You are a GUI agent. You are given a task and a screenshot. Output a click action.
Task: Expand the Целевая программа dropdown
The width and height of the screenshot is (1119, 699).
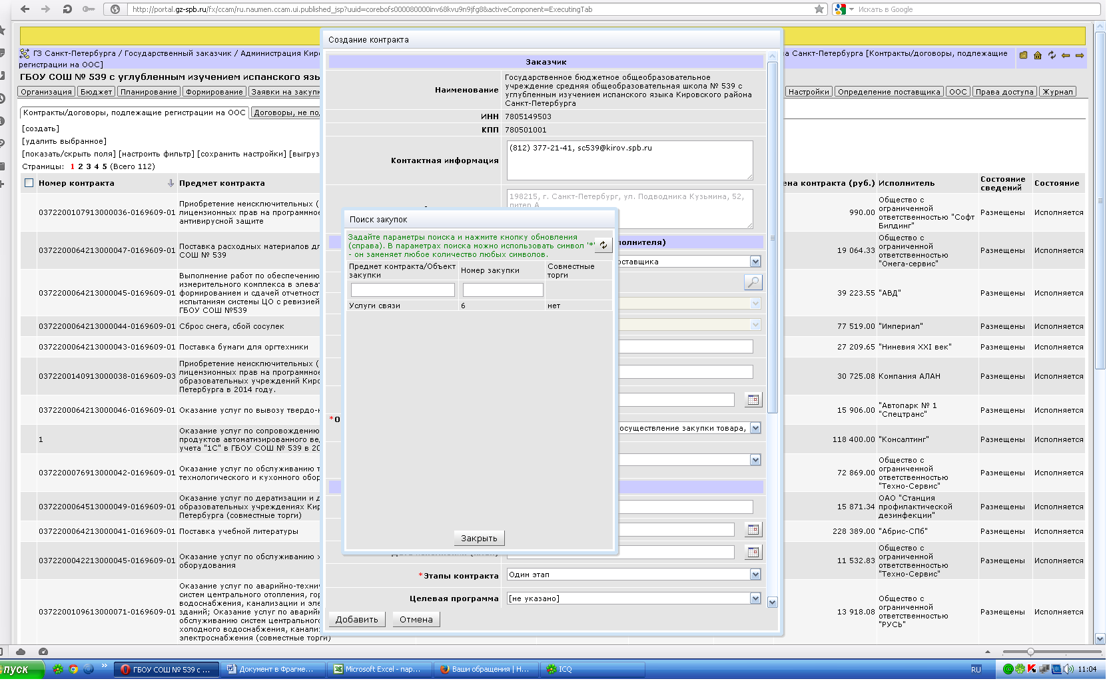click(x=755, y=598)
